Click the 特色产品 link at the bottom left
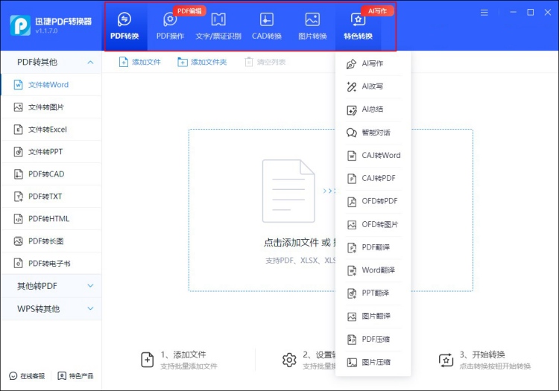This screenshot has height=391, width=559. pos(75,376)
